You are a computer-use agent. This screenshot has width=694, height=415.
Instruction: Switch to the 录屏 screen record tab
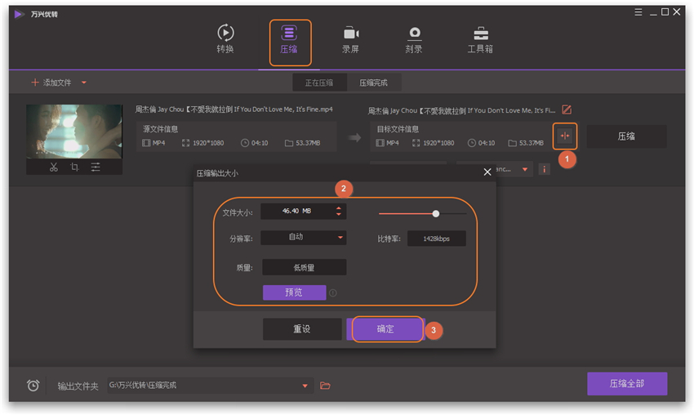tap(350, 39)
